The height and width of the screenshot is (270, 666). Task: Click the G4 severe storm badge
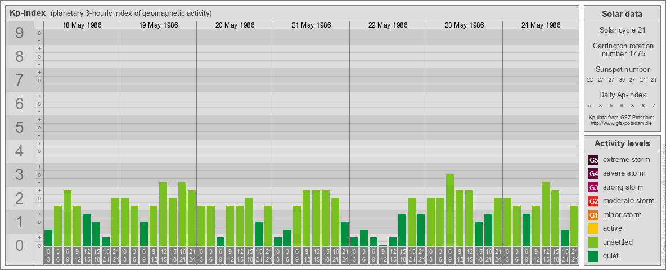593,173
